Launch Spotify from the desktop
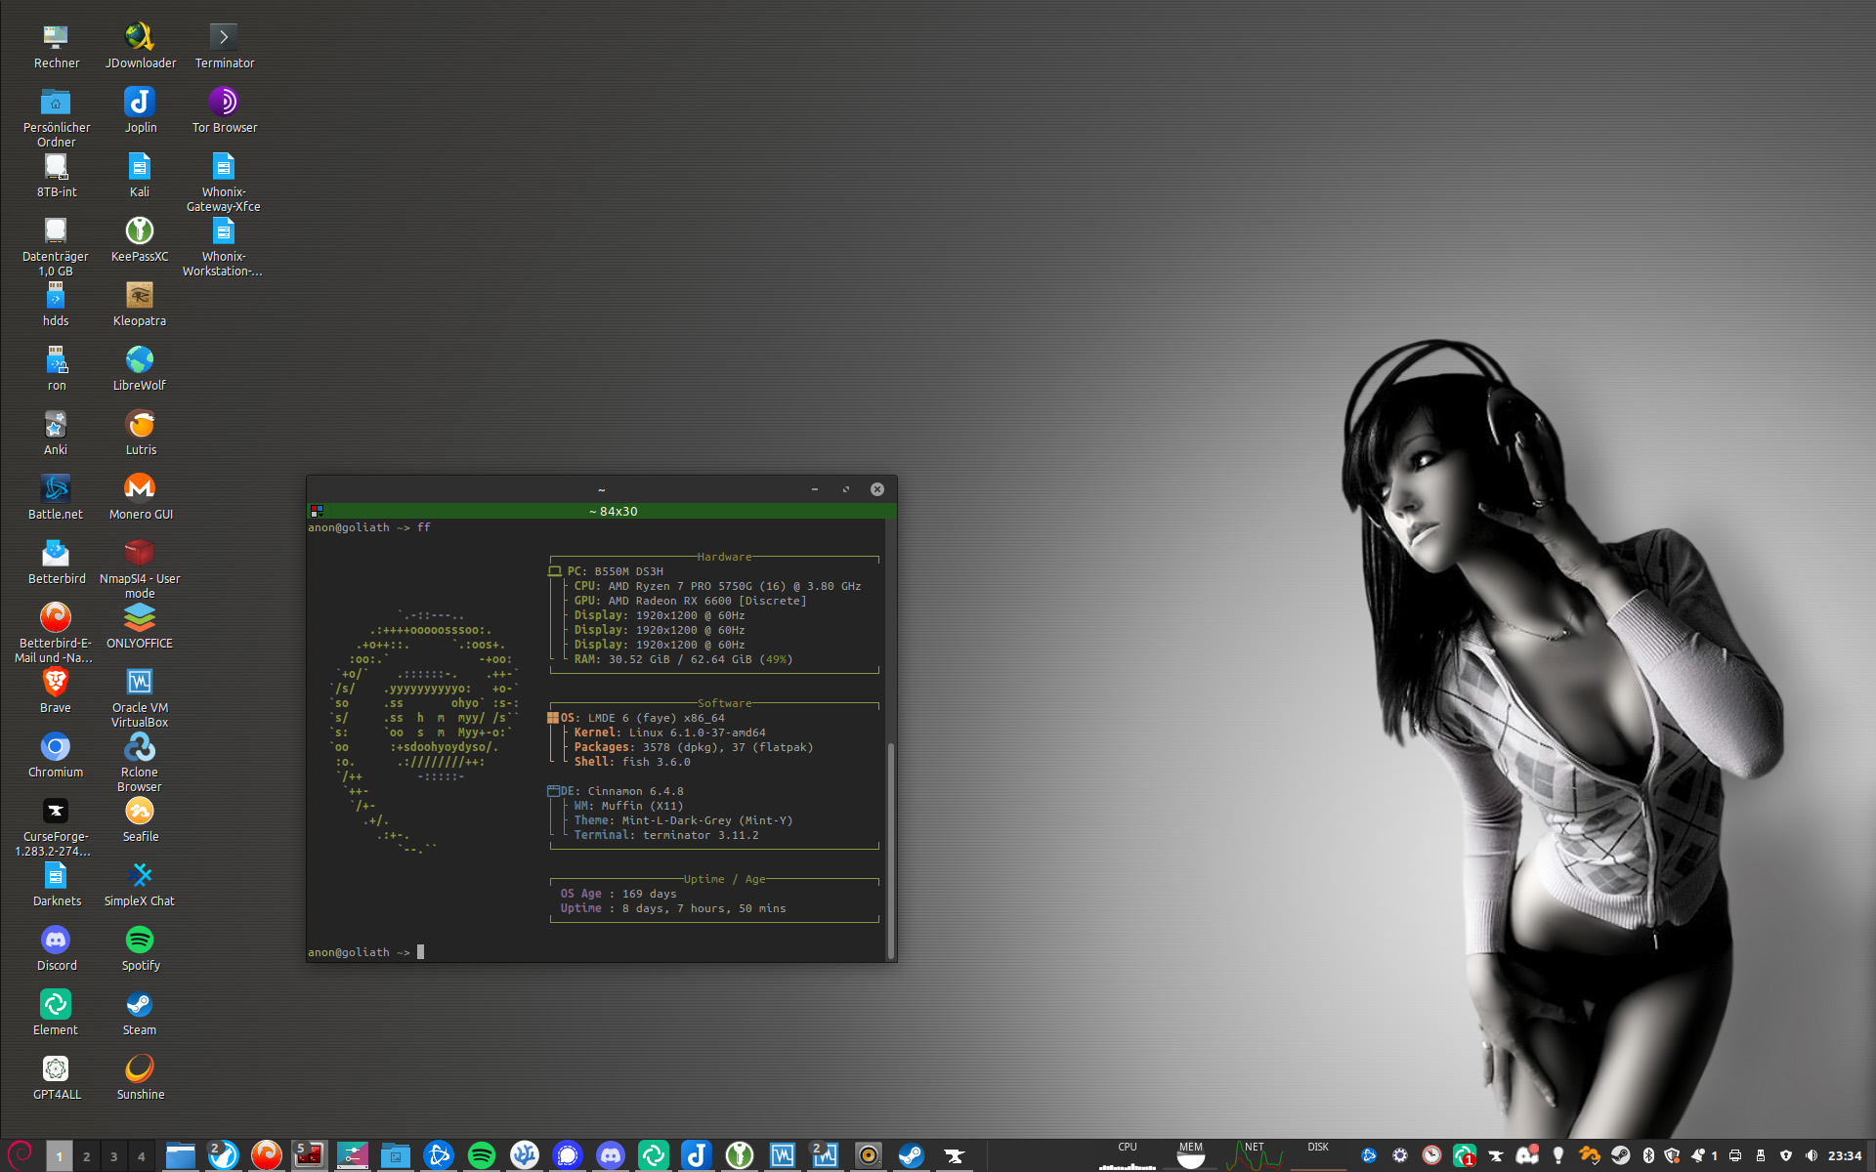This screenshot has height=1172, width=1876. [140, 949]
